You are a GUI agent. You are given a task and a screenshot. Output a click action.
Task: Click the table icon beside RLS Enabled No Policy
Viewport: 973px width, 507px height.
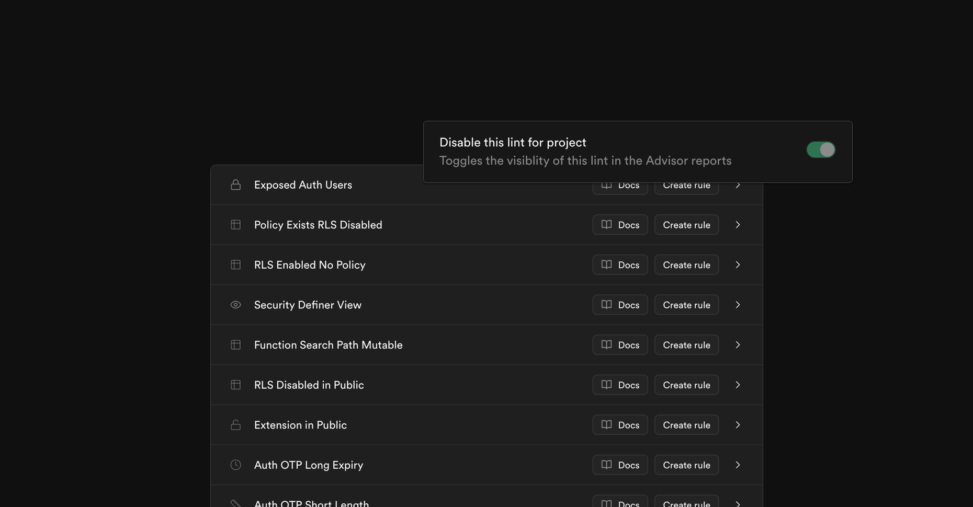(x=235, y=264)
